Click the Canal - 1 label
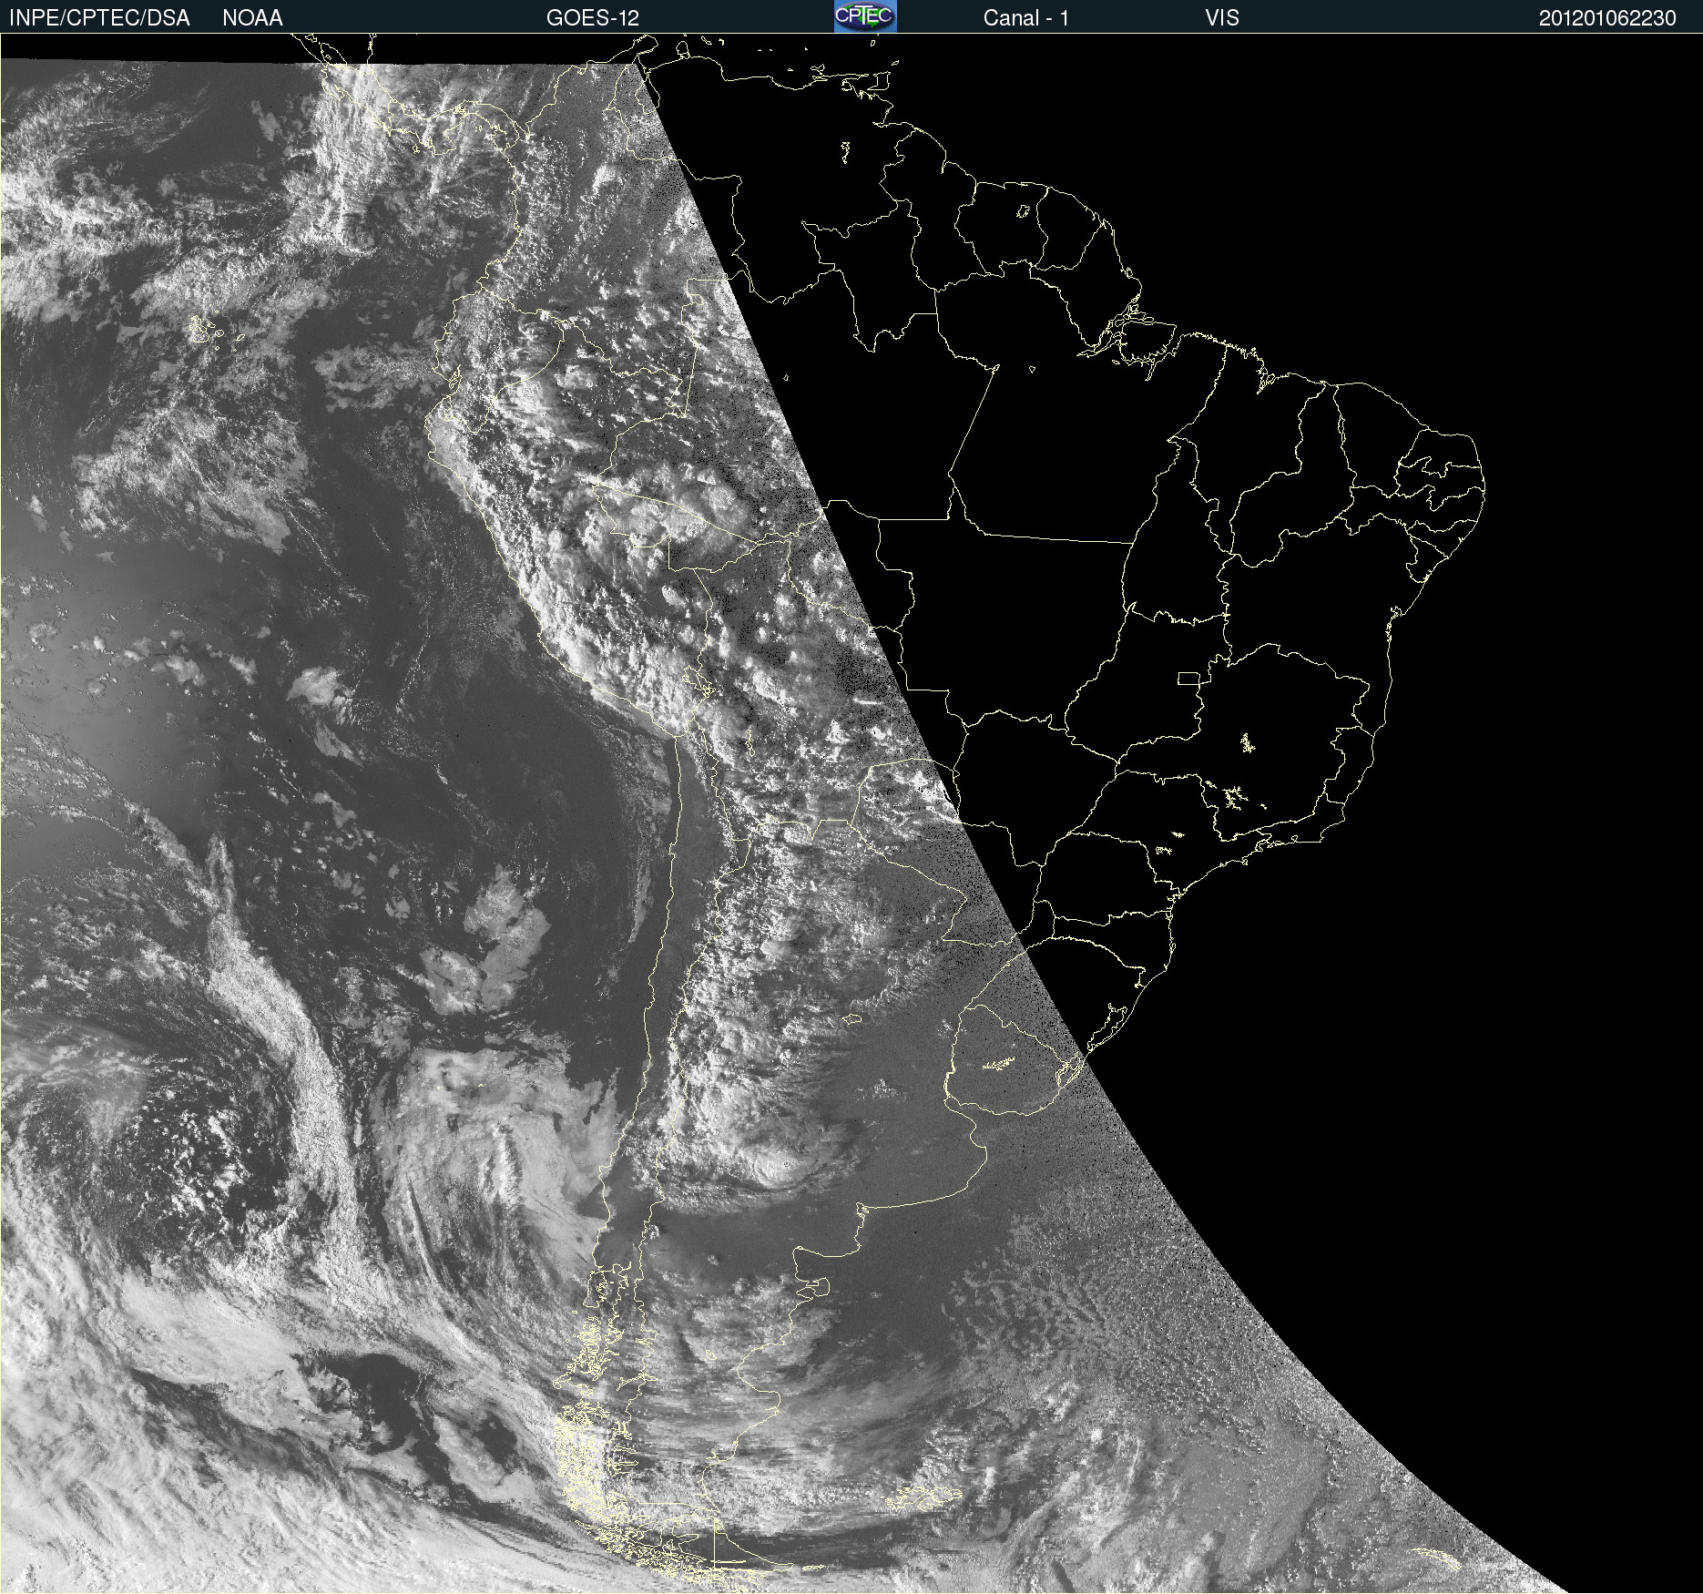This screenshot has width=1703, height=1594. [x=1025, y=18]
